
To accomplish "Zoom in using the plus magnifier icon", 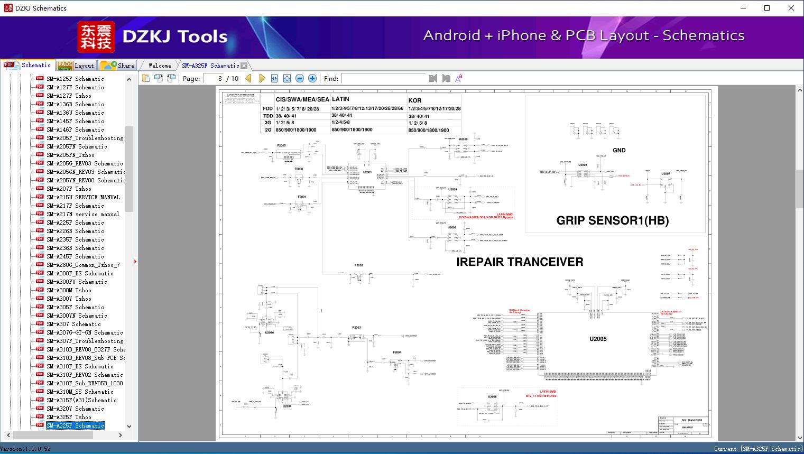I will (x=312, y=78).
